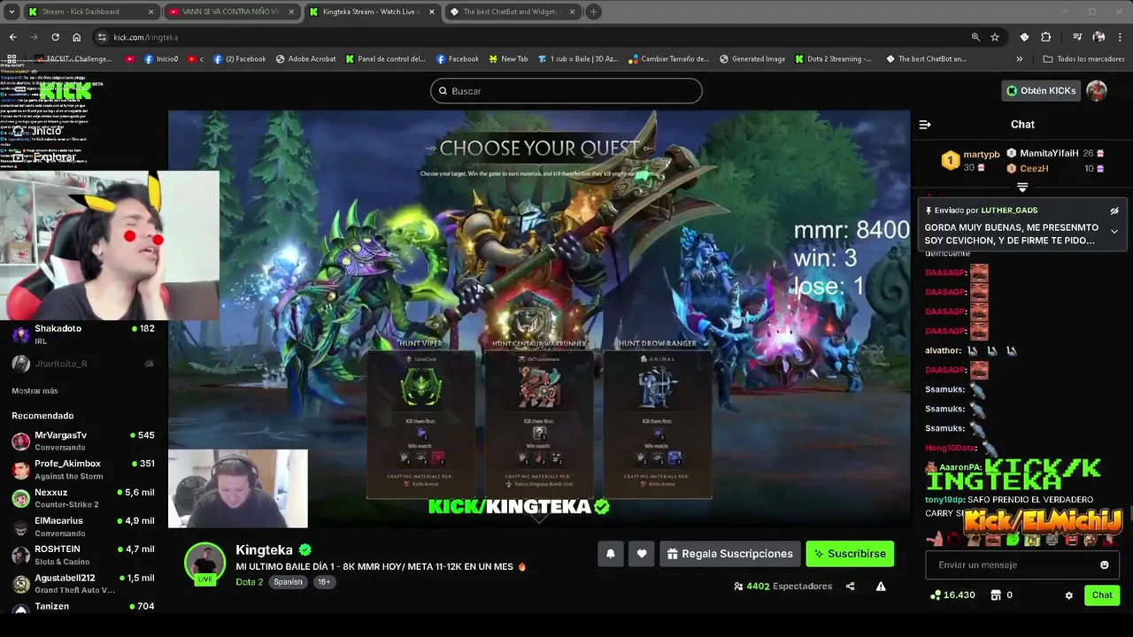Click the Kick logo in the sidebar

click(66, 91)
